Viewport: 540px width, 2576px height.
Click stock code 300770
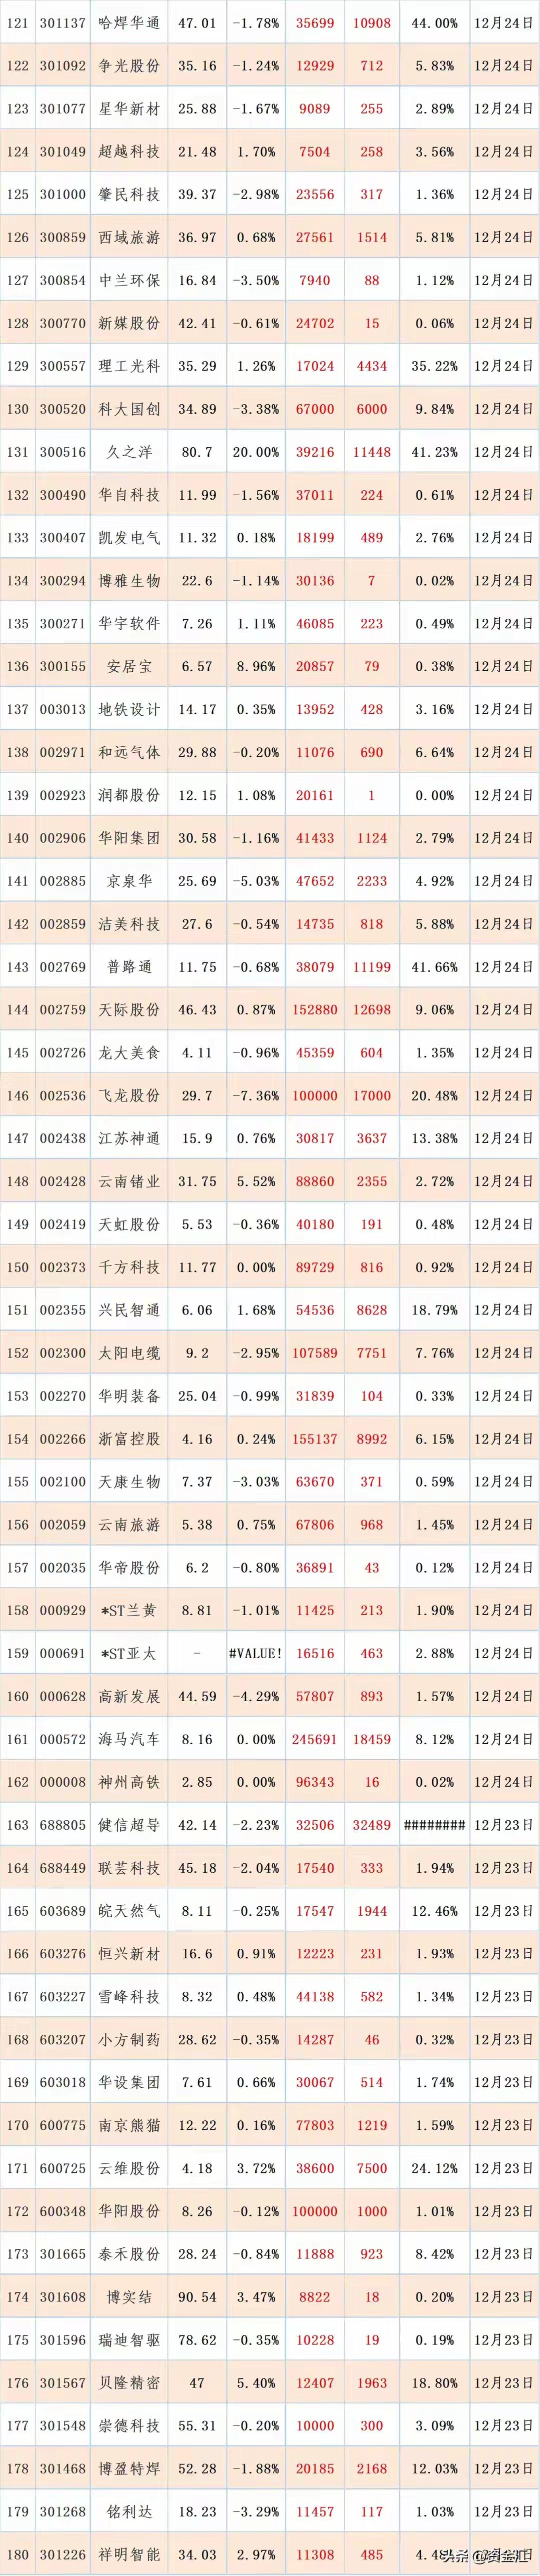63,323
